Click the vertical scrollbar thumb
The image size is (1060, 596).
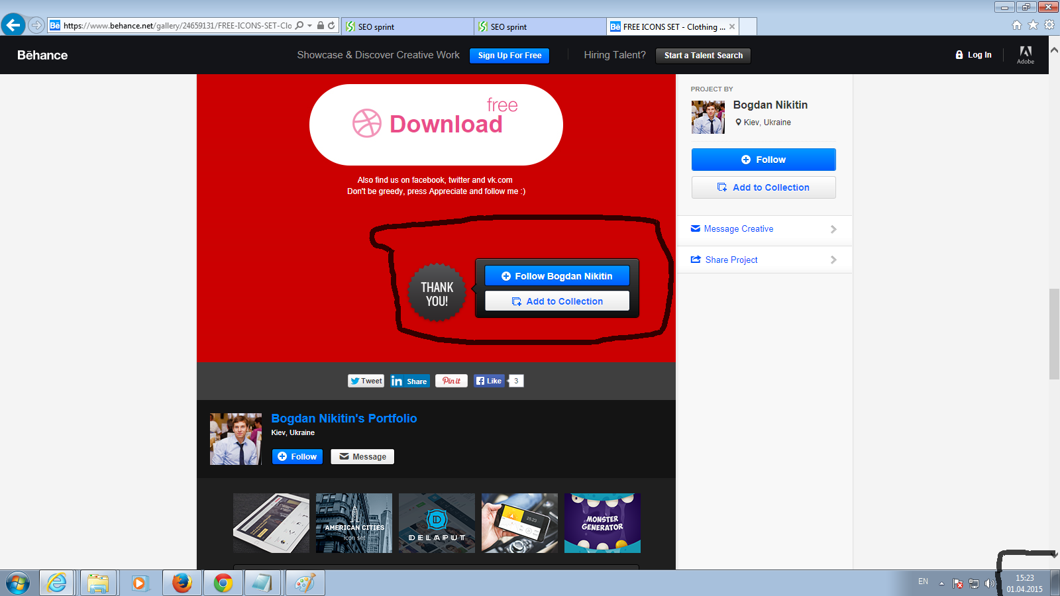(1054, 334)
